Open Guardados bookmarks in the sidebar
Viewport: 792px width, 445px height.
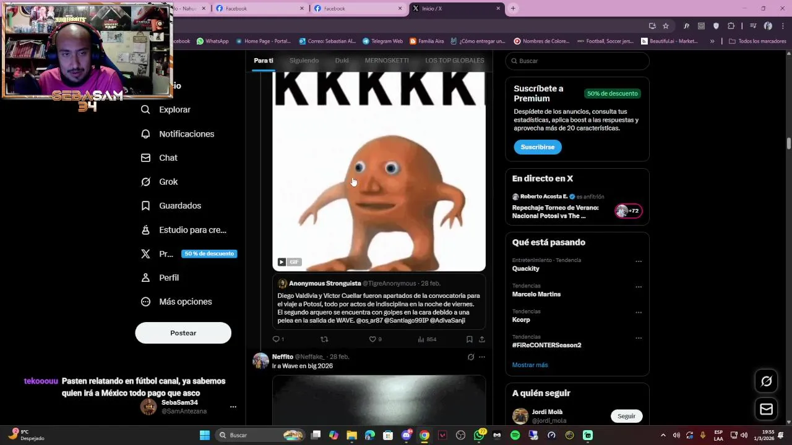pyautogui.click(x=171, y=206)
